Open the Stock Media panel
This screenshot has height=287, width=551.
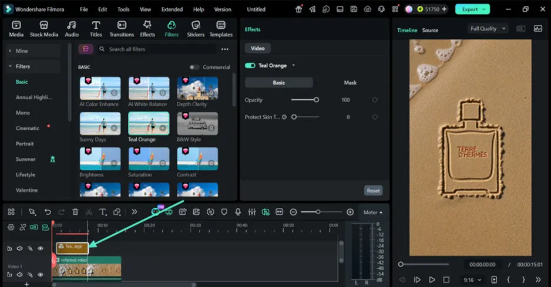click(44, 29)
